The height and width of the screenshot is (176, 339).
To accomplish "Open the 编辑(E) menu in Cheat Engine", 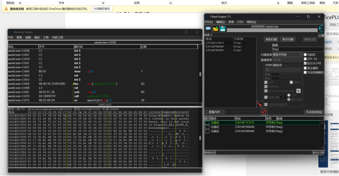I will pos(221,22).
